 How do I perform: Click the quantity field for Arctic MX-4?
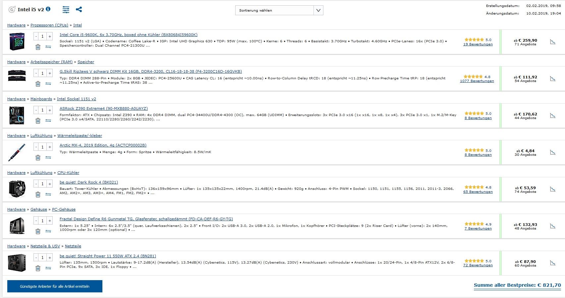43,147
